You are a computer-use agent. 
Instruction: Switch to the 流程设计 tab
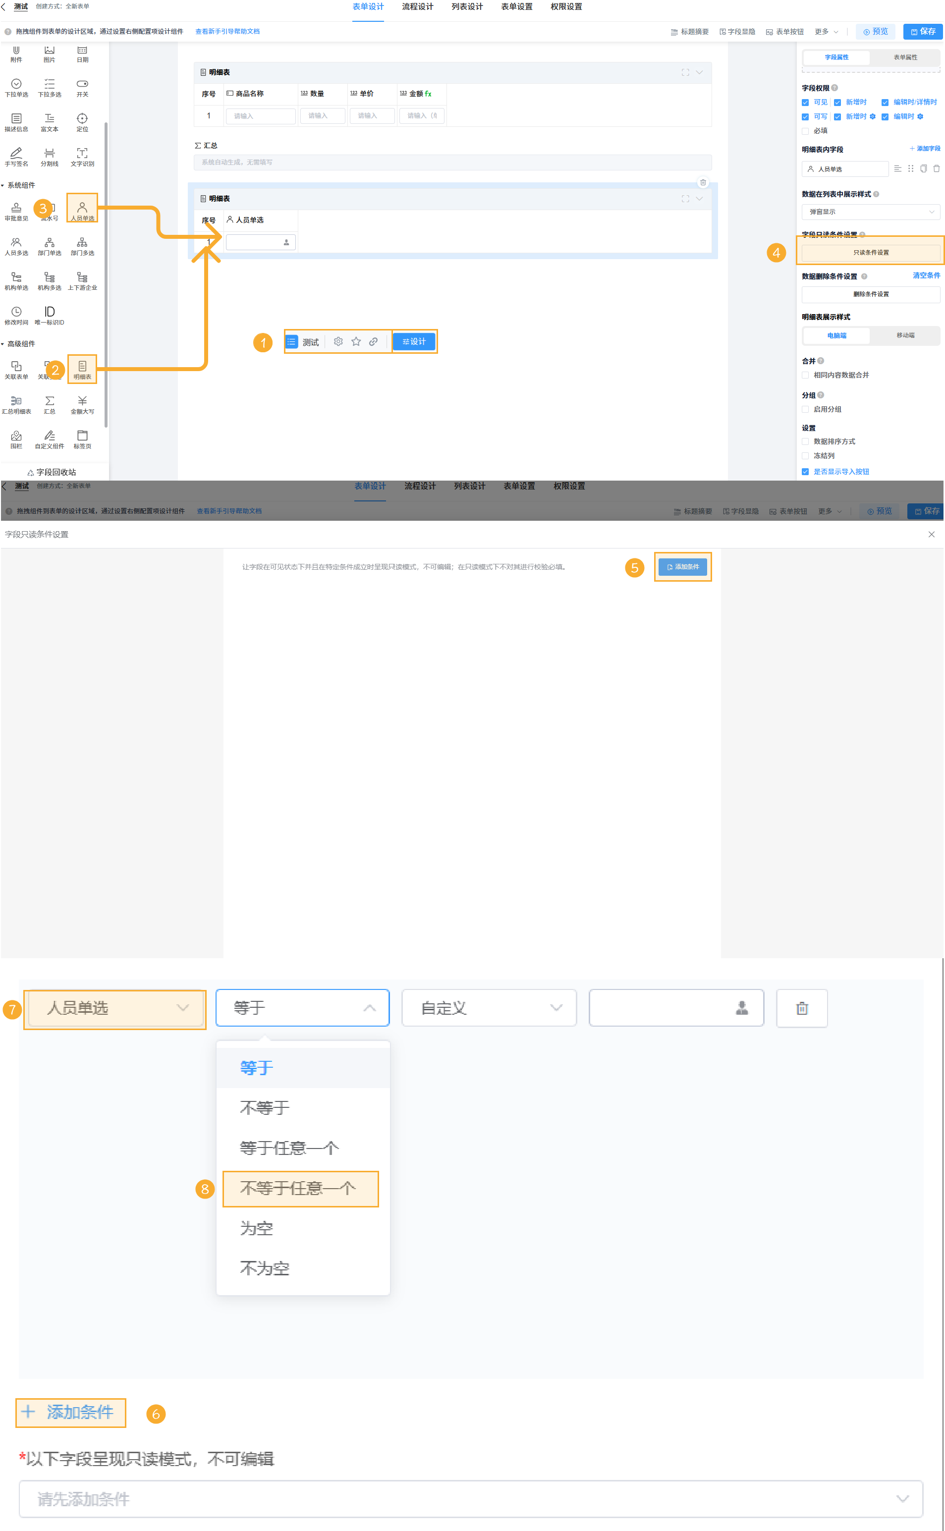click(x=417, y=7)
